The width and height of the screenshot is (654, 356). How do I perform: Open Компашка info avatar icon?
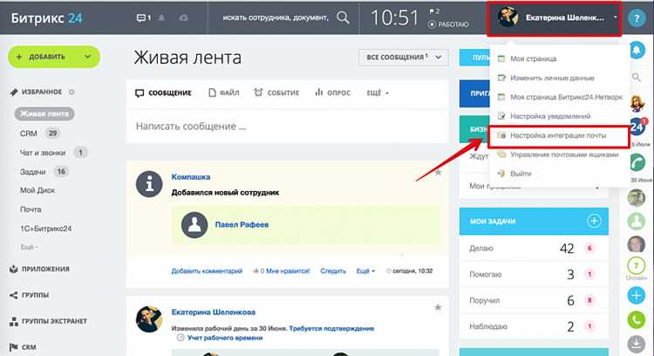[149, 183]
